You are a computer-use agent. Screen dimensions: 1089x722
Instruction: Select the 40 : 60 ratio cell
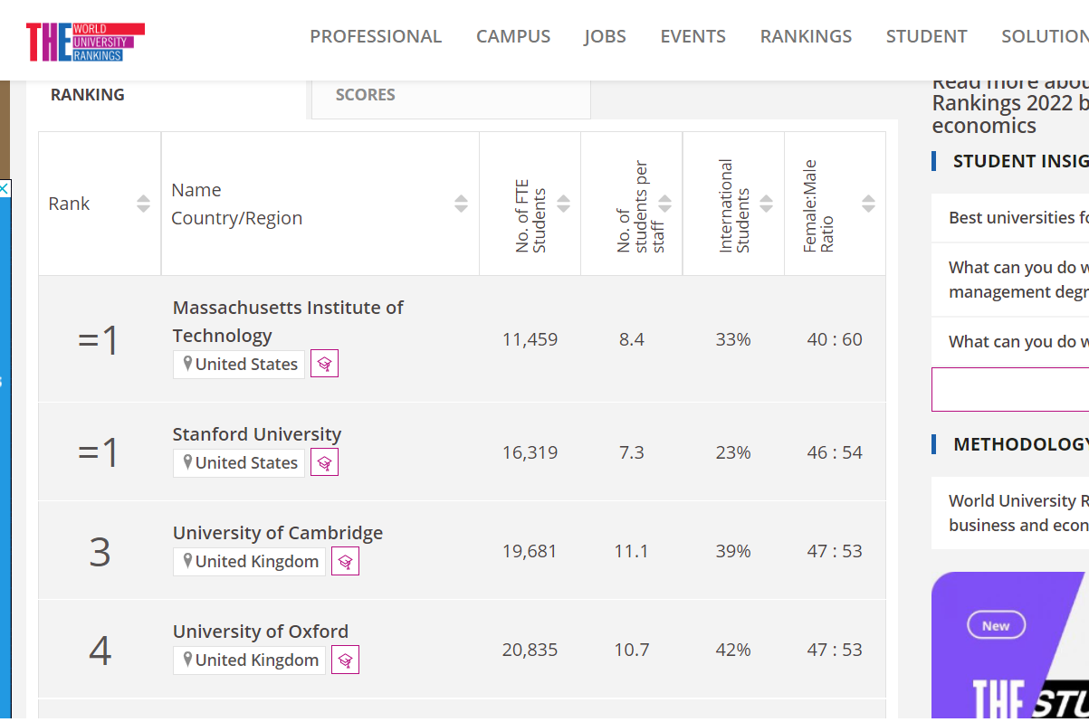click(835, 339)
